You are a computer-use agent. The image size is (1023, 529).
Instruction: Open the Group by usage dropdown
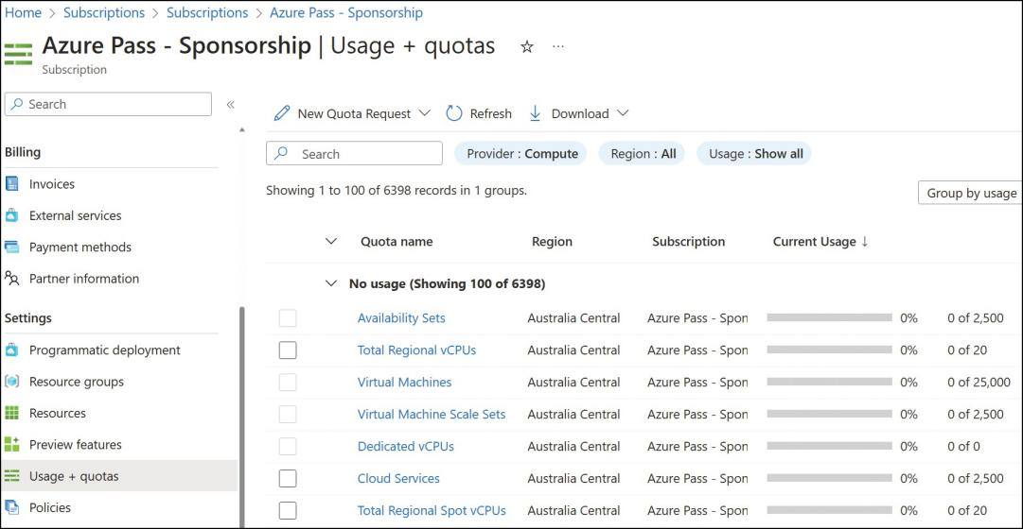click(x=970, y=193)
